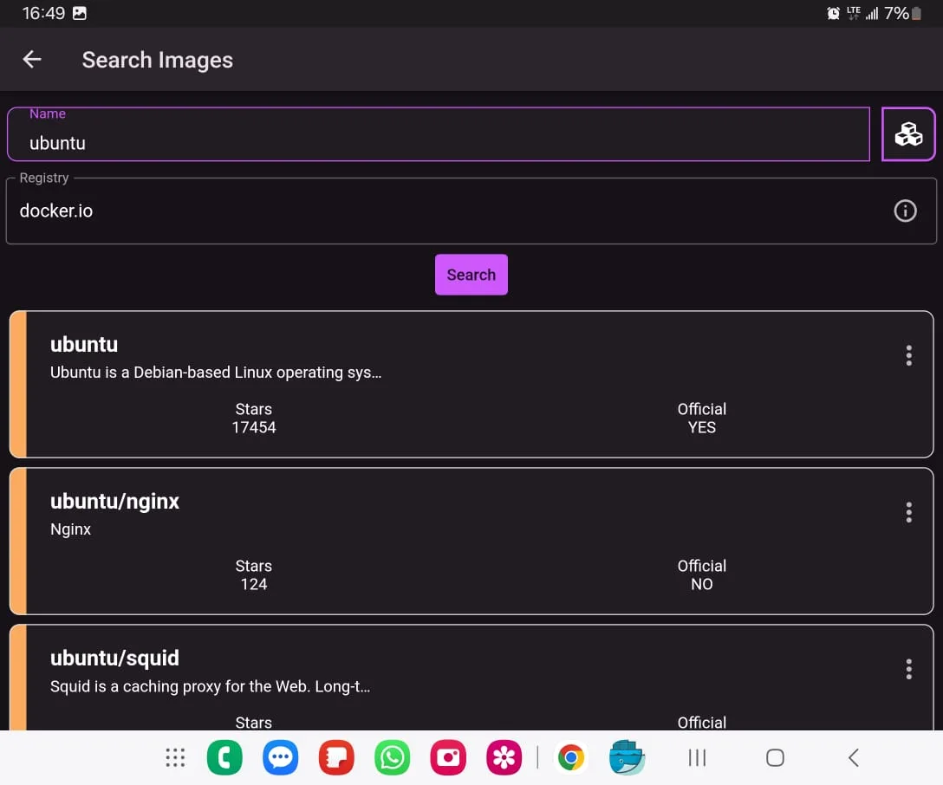Tap the Search Images header title
The height and width of the screenshot is (785, 943).
click(158, 60)
